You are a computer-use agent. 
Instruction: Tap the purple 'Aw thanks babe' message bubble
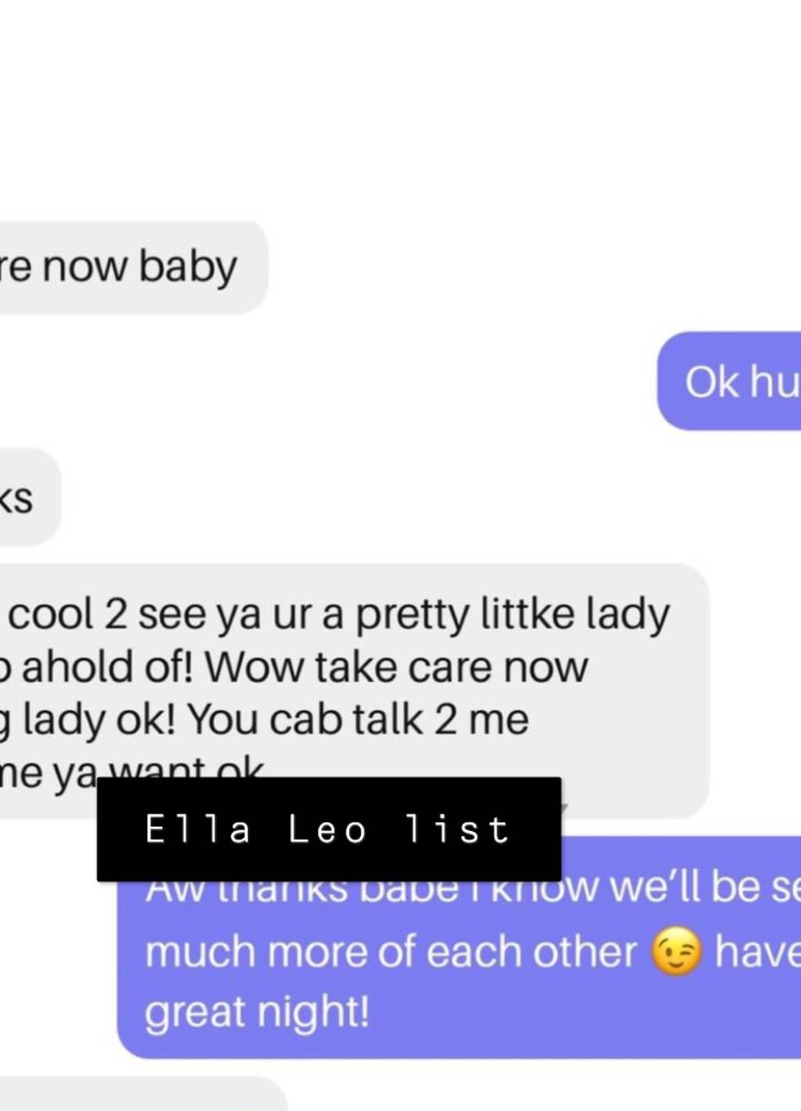click(459, 947)
